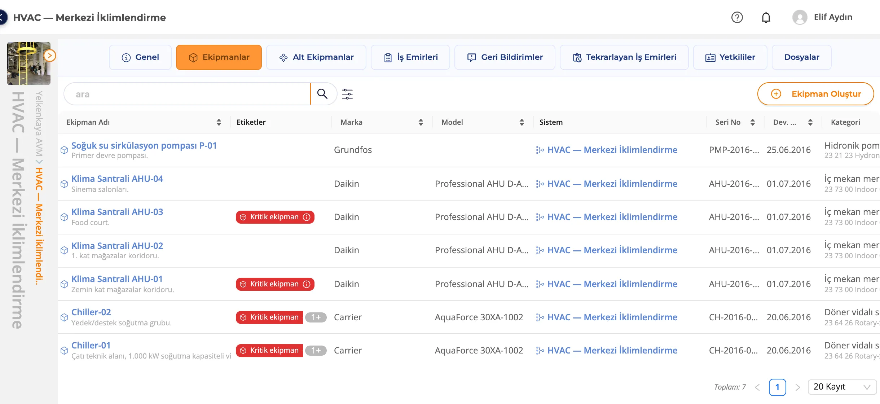The image size is (880, 404).
Task: Go to next page arrow
Action: click(798, 387)
